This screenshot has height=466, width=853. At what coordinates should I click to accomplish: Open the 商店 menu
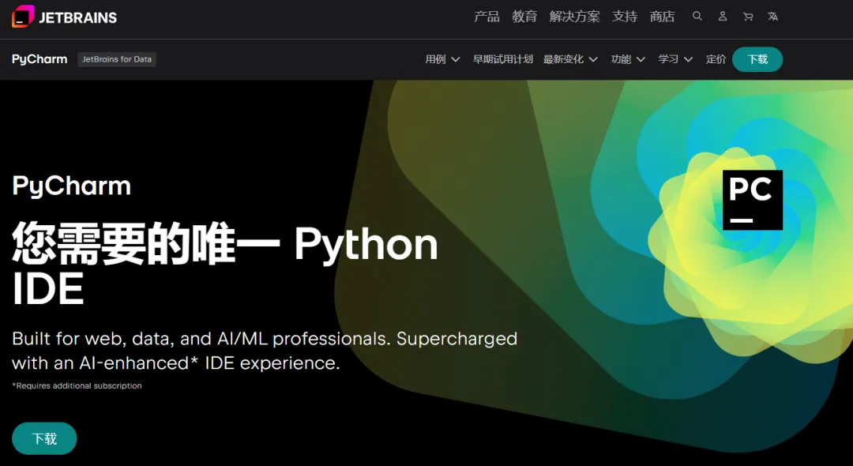point(662,17)
